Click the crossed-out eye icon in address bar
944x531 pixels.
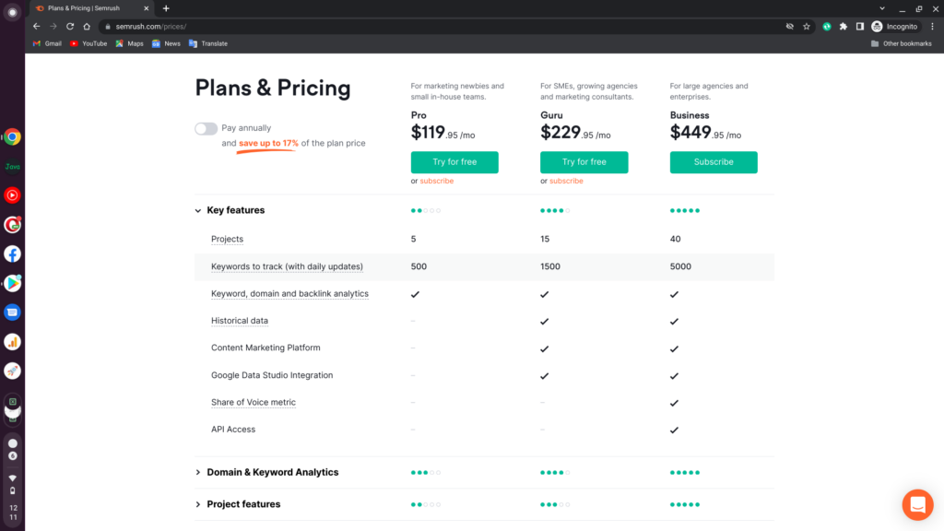click(790, 27)
